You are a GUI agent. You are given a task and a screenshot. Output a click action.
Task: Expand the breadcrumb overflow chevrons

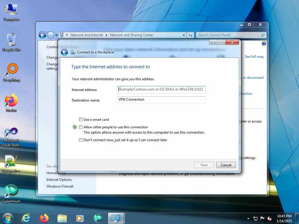(x=67, y=35)
